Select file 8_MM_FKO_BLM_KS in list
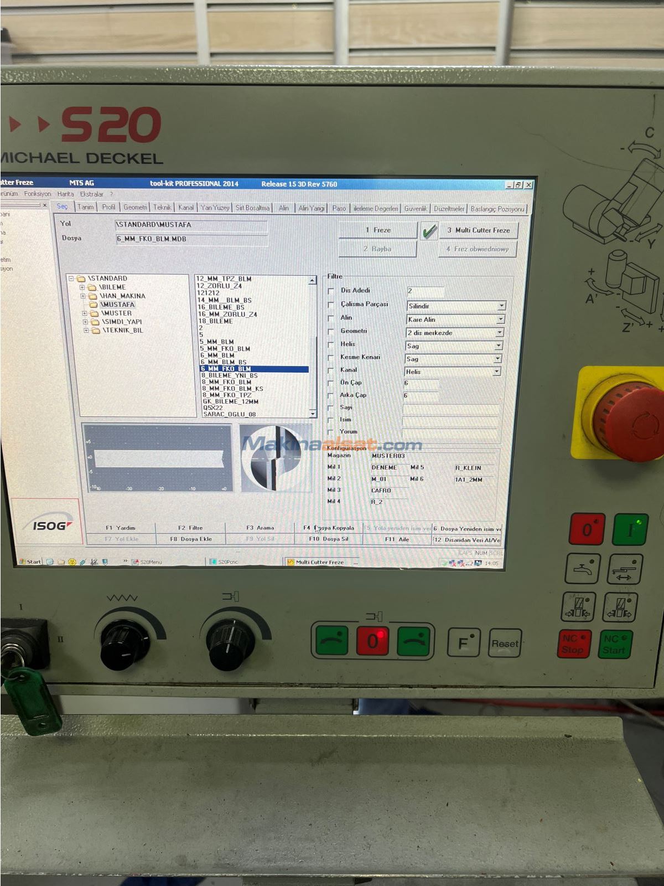 232,389
